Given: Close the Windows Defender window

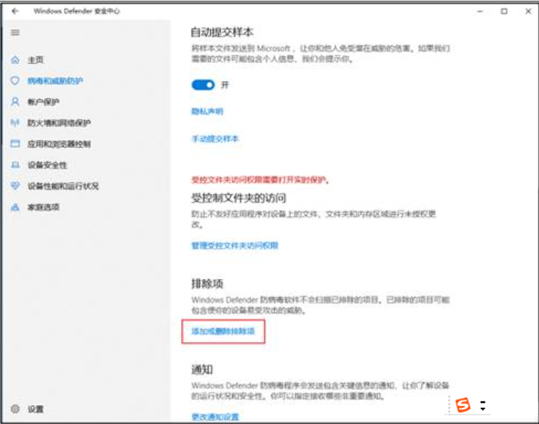Looking at the screenshot, I should pyautogui.click(x=528, y=11).
